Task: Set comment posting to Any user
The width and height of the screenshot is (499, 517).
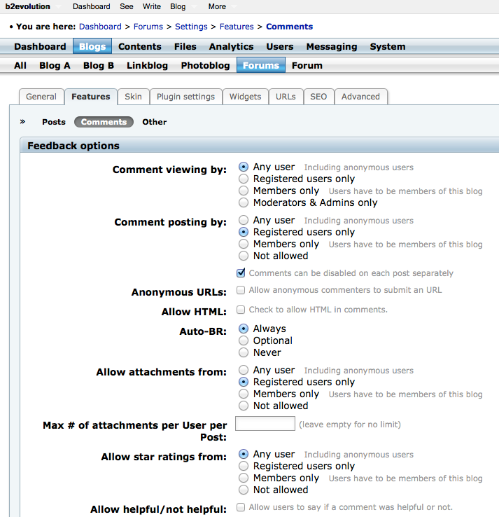Action: coord(244,220)
